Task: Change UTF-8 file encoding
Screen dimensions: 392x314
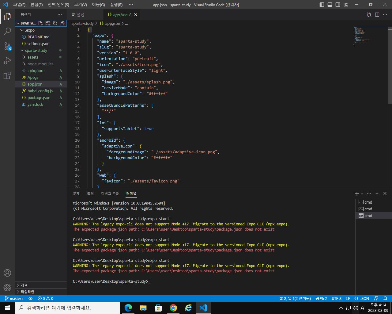Action: point(337,298)
